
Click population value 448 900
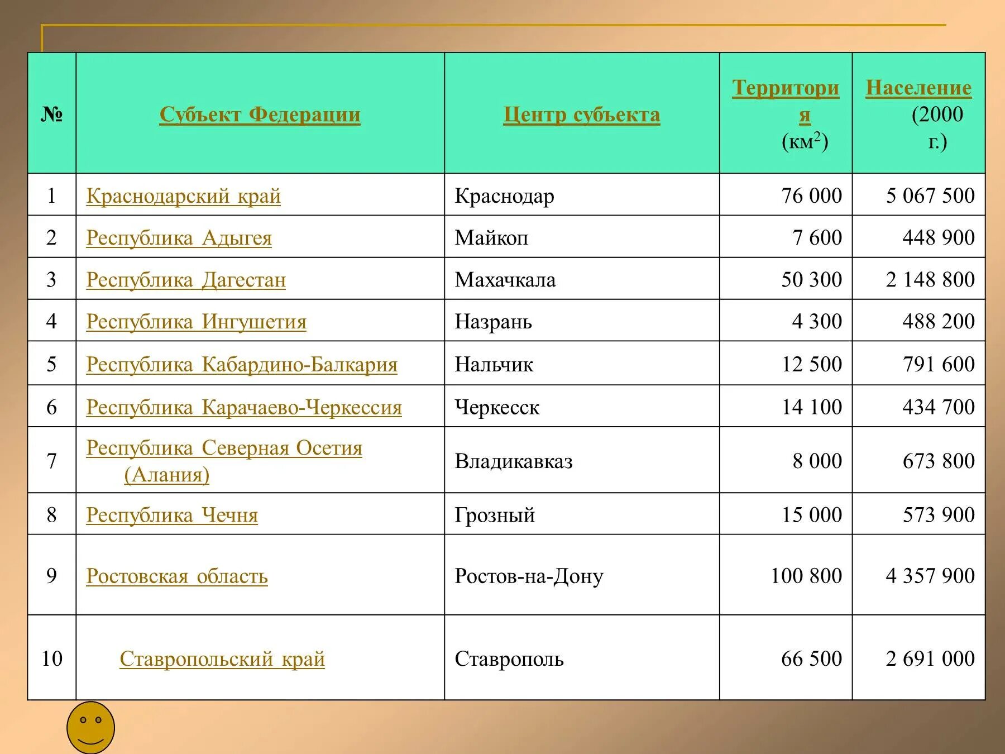[x=939, y=237]
